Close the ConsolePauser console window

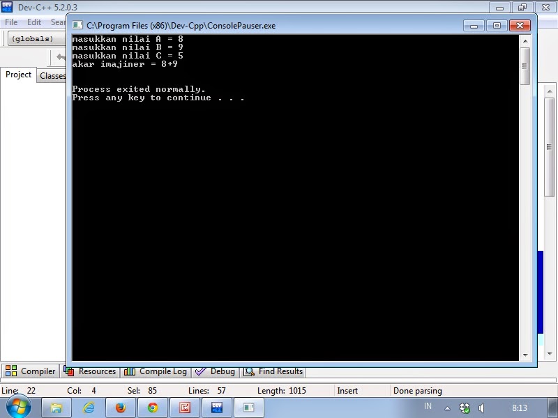[x=520, y=26]
